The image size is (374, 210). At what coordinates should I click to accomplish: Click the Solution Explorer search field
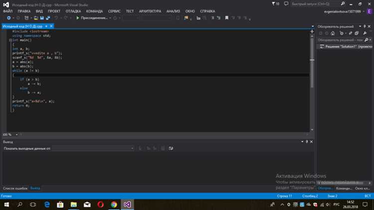click(341, 40)
